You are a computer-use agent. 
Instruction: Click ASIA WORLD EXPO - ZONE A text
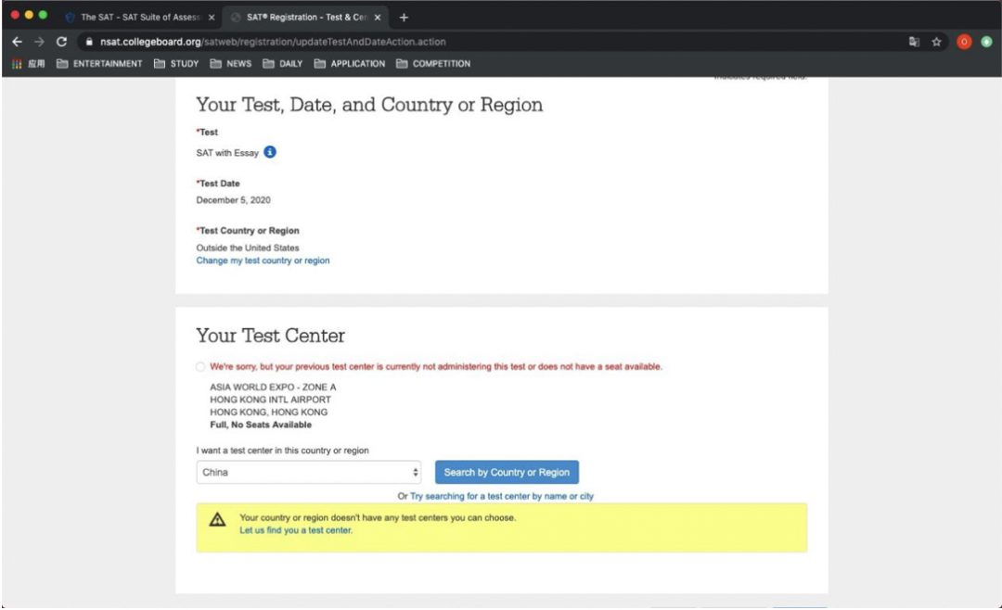point(273,388)
